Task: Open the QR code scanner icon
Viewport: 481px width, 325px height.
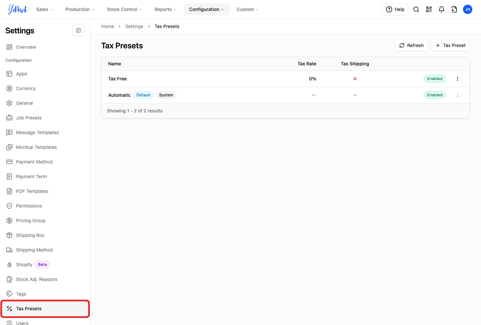Action: point(429,9)
